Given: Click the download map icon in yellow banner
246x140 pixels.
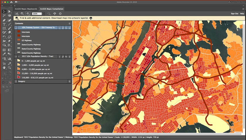Looking at the screenshot, I should (91, 18).
